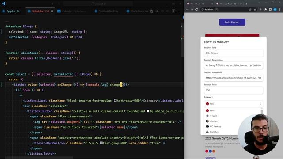283x159 pixels.
Task: Open the browser downloads icon
Action: coord(261,10)
